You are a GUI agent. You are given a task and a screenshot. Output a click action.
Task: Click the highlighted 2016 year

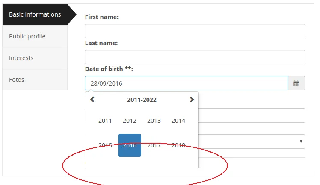point(130,145)
